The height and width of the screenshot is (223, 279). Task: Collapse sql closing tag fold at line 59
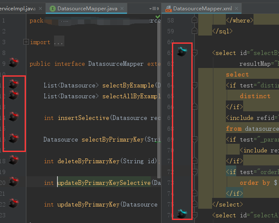(x=194, y=31)
